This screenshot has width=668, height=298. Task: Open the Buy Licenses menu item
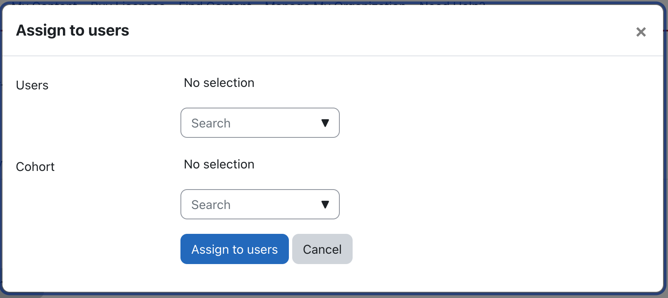click(x=128, y=3)
